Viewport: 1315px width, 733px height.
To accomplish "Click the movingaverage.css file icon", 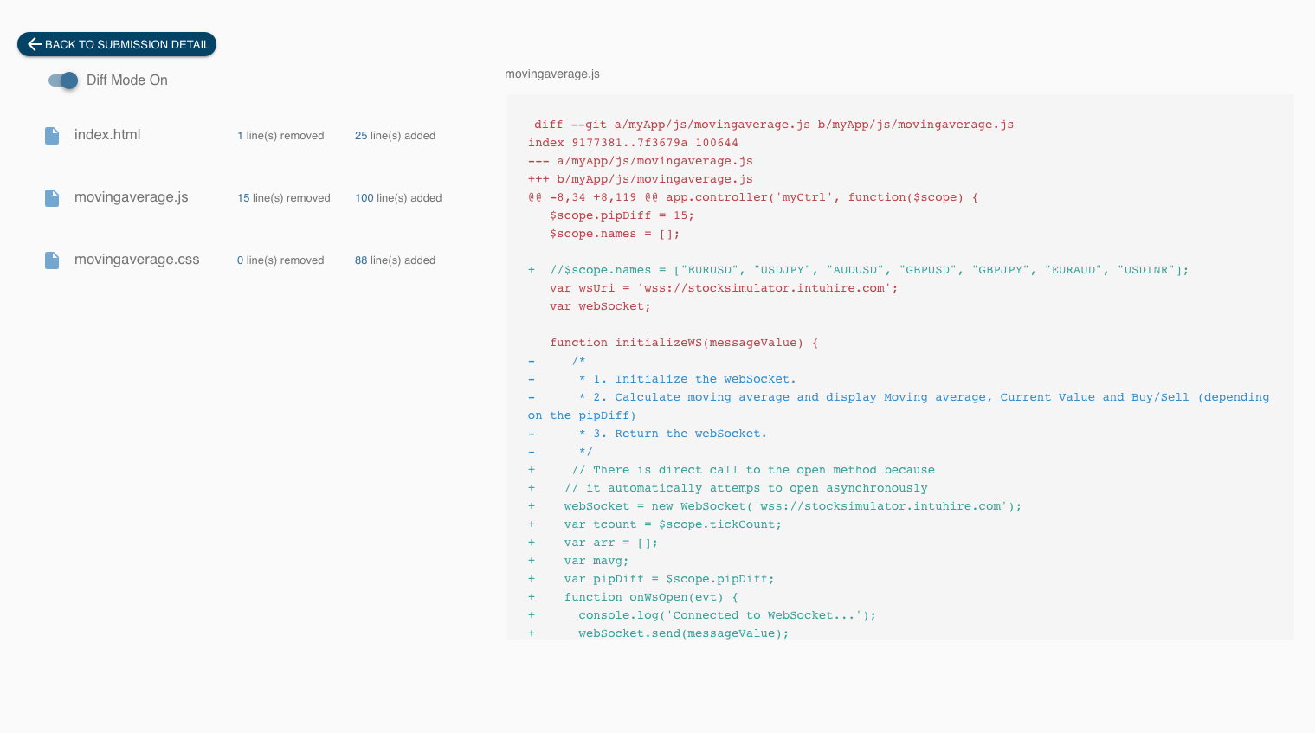I will [x=52, y=260].
